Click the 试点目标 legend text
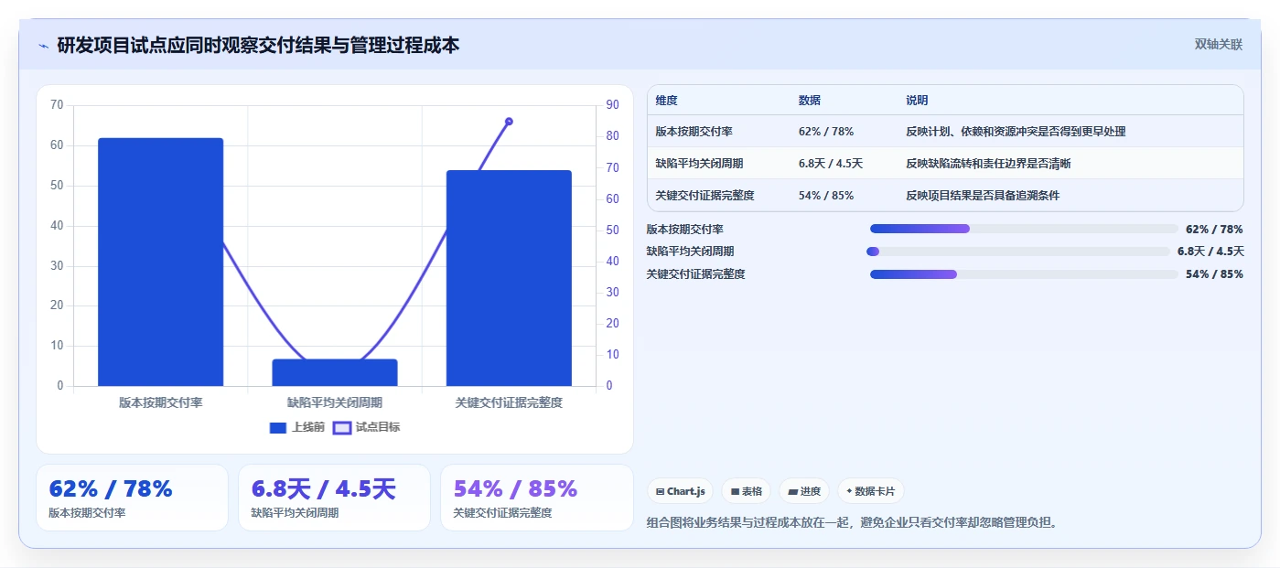 point(378,427)
